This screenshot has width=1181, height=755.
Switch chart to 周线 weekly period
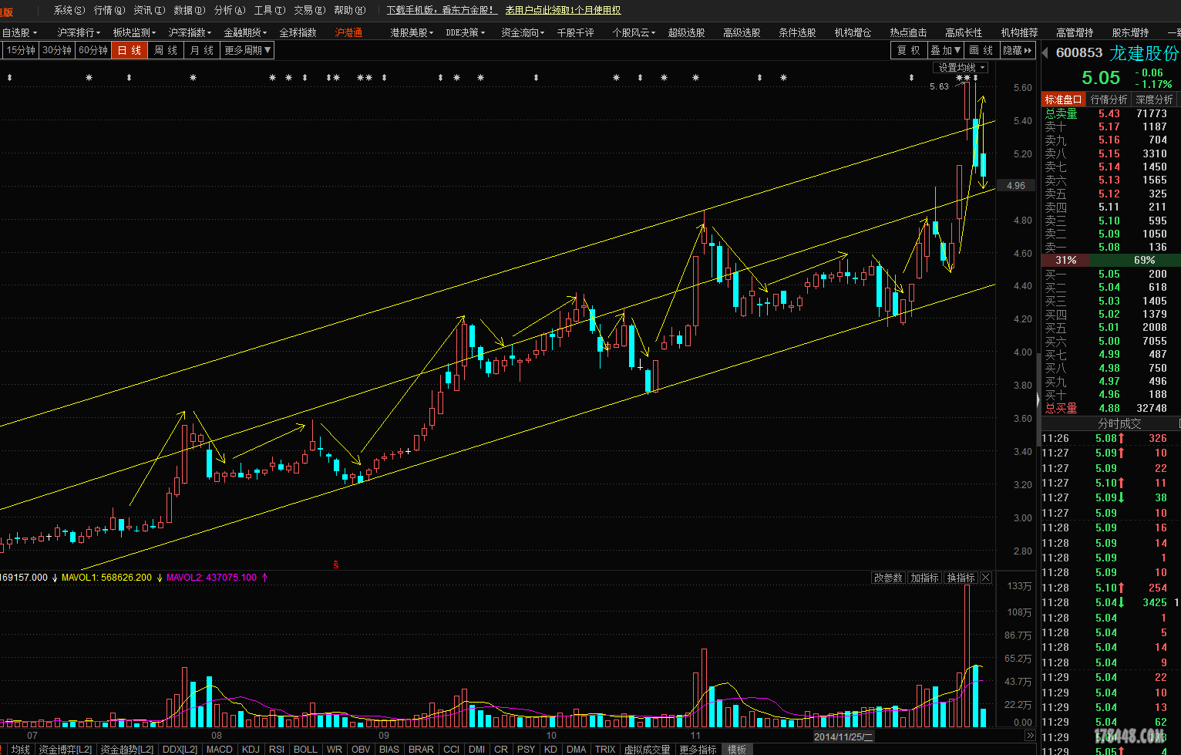166,50
